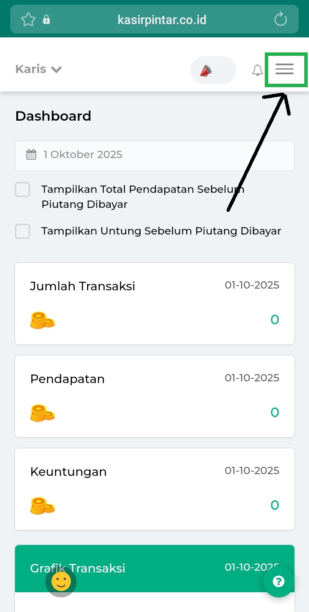Expand the Karis store dropdown
Screen dimensions: 309x612
point(39,69)
